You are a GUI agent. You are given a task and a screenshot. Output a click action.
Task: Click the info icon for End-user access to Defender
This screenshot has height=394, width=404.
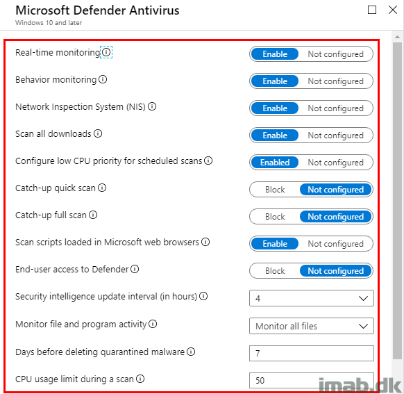tap(135, 269)
